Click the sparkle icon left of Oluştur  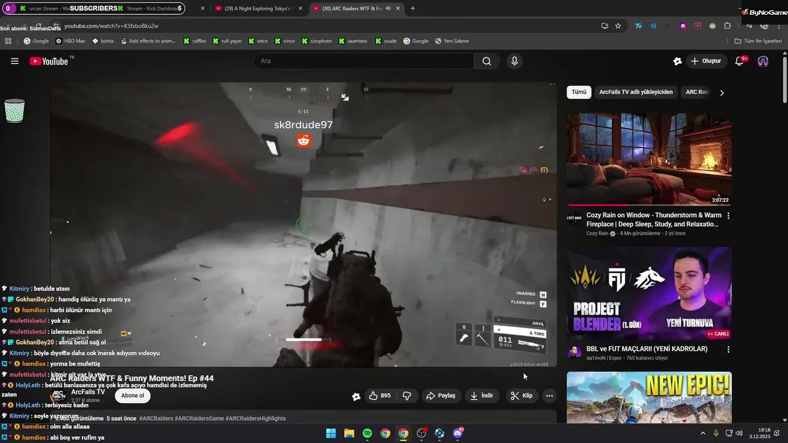[678, 61]
